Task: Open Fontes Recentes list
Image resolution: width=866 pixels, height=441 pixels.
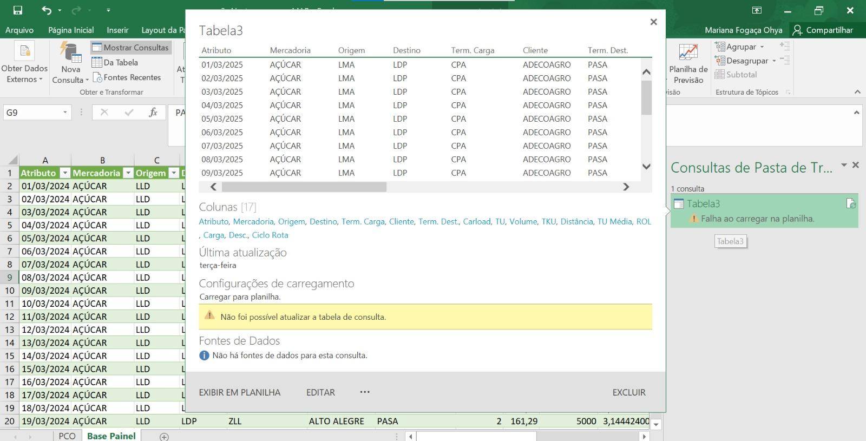Action: (127, 77)
